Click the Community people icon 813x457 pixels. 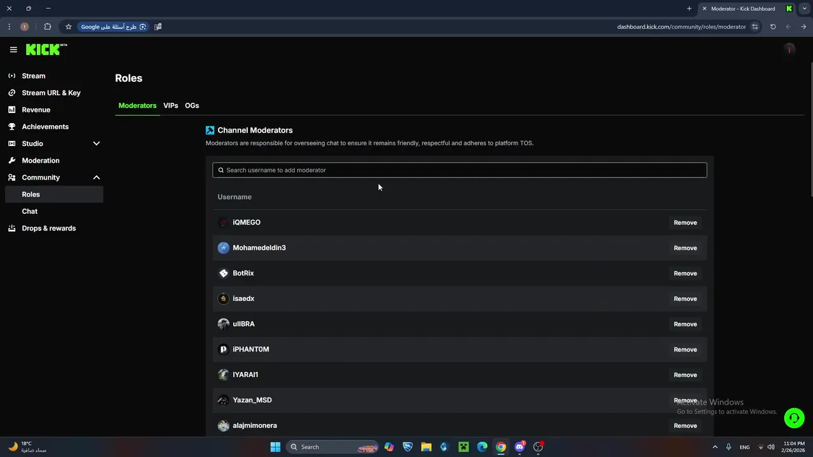[11, 178]
